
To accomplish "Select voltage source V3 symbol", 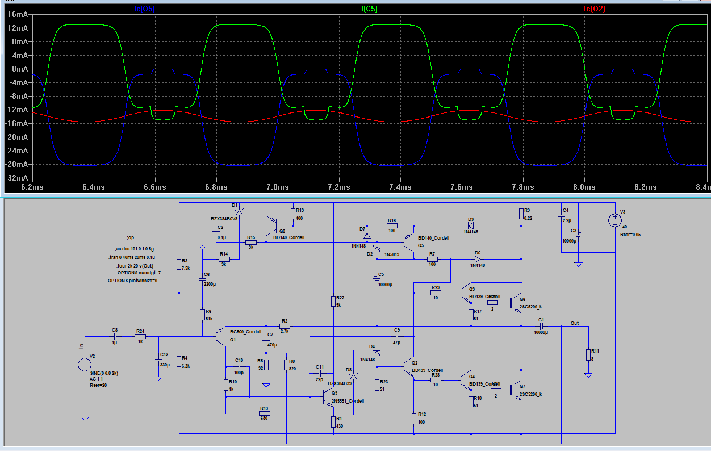I will coord(614,220).
